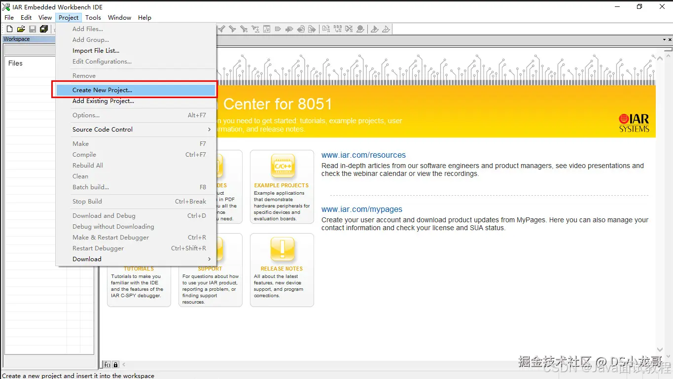This screenshot has height=379, width=673.
Task: Click the fo function tab icon
Action: click(107, 365)
